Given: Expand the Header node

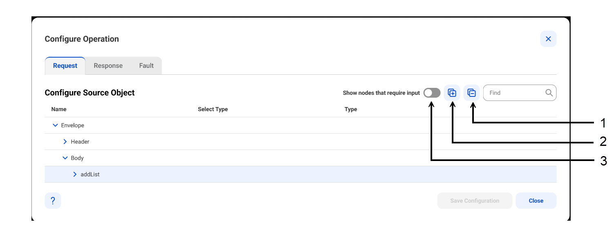Looking at the screenshot, I should coord(65,142).
